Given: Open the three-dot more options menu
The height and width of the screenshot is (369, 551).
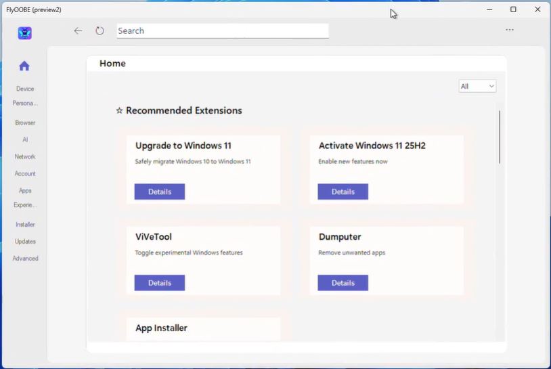Looking at the screenshot, I should click(510, 30).
